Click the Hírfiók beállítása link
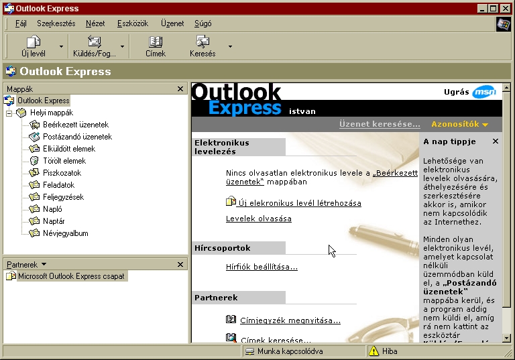Viewport: 515px width, 360px height. pos(262,267)
